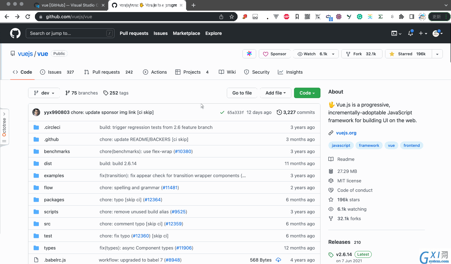
Task: Open the Watch dropdown
Action: [316, 54]
